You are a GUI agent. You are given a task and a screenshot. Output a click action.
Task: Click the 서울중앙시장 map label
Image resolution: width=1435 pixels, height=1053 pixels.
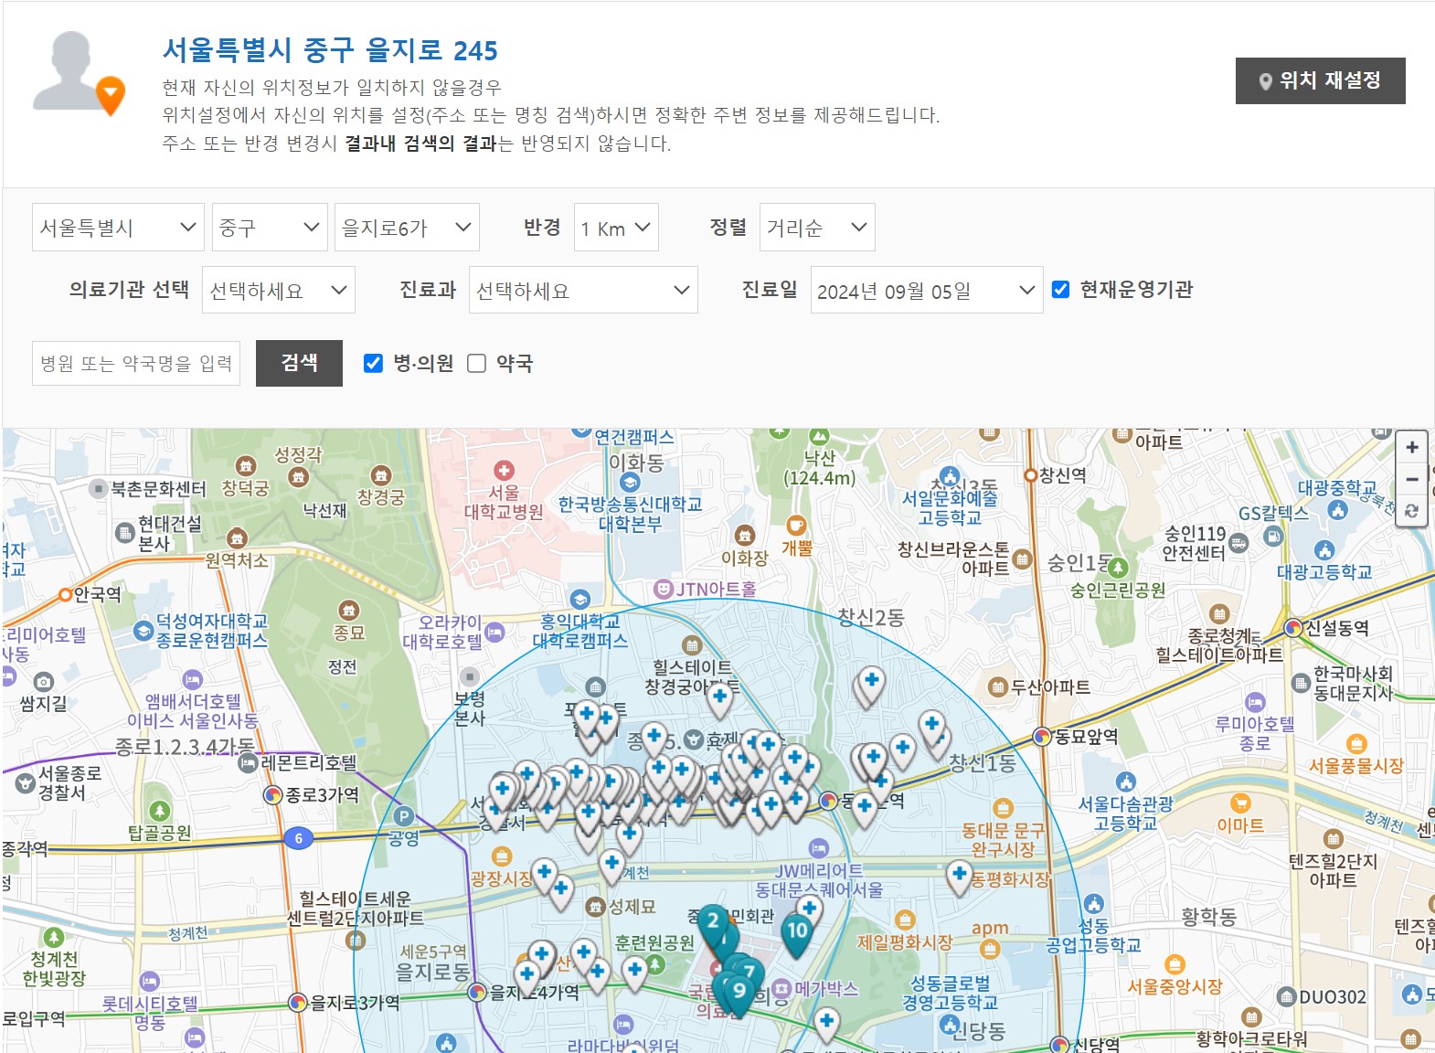1175,986
